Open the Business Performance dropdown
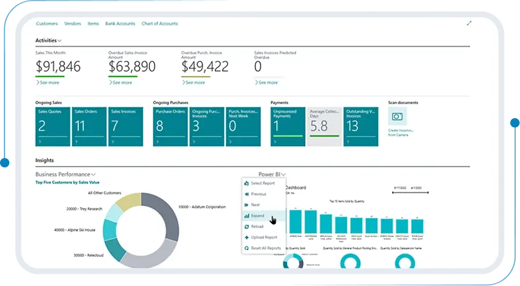Viewport: 520px width, 286px height. (x=65, y=174)
